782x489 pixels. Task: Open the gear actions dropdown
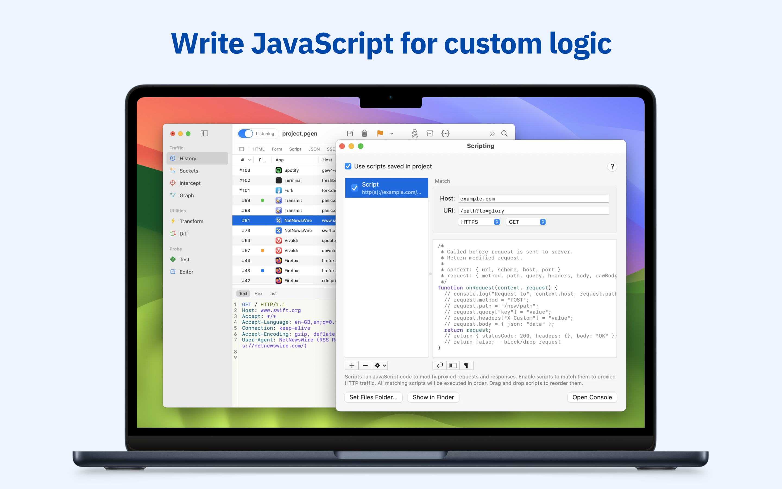coord(380,365)
